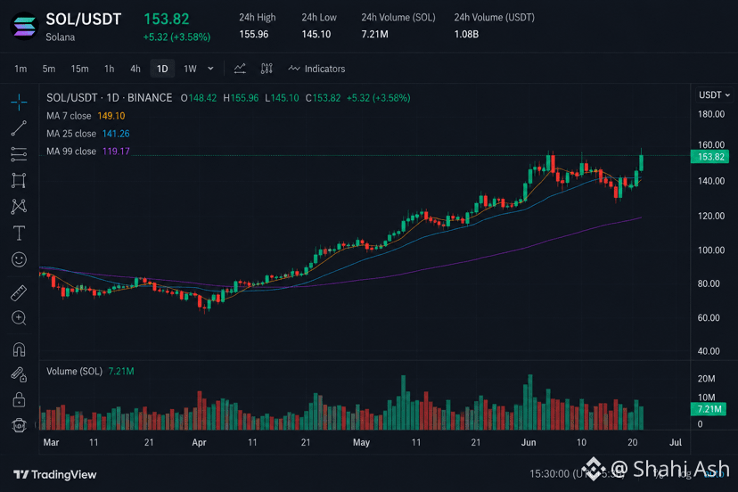Click the SOL/USDT · 1D · BINANCE legend

pyautogui.click(x=110, y=98)
